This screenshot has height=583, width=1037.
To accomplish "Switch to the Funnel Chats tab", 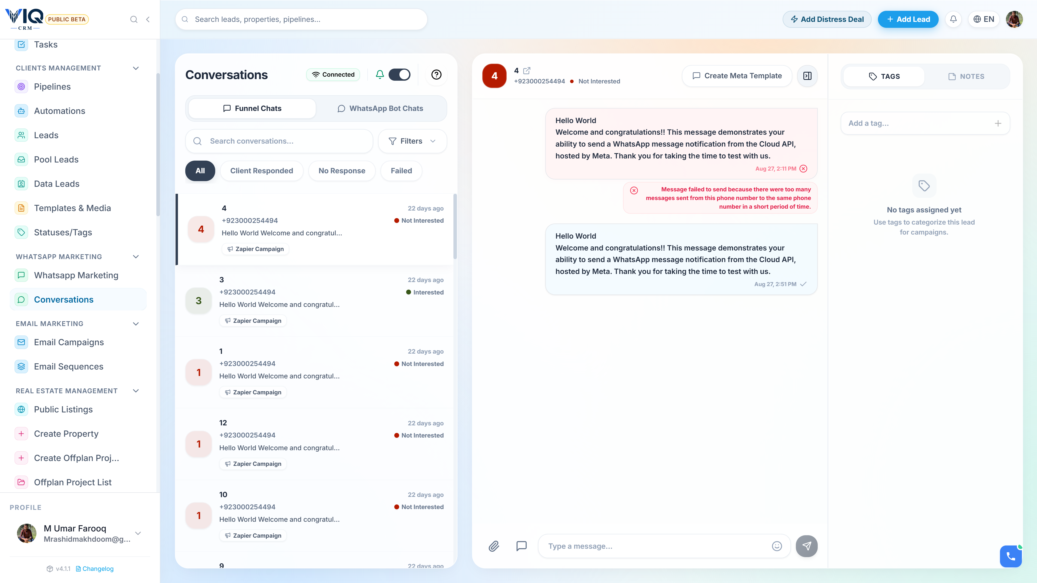I will click(252, 108).
